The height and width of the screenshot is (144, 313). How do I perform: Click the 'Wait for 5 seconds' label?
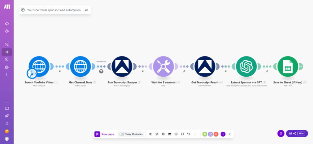(x=163, y=82)
